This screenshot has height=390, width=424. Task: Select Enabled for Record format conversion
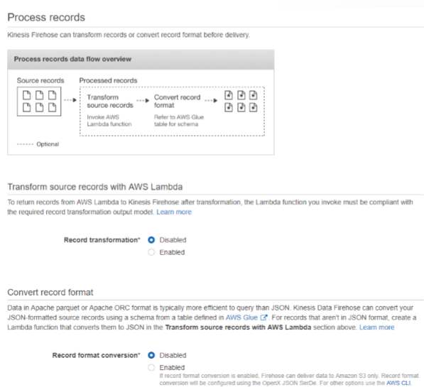[151, 367]
